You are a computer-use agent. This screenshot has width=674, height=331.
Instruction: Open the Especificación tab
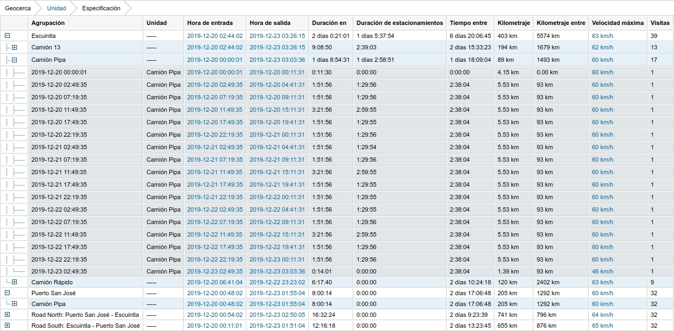[x=101, y=8]
